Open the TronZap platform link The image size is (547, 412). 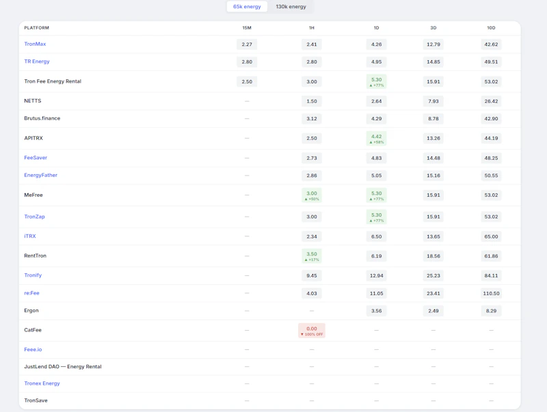(x=34, y=217)
